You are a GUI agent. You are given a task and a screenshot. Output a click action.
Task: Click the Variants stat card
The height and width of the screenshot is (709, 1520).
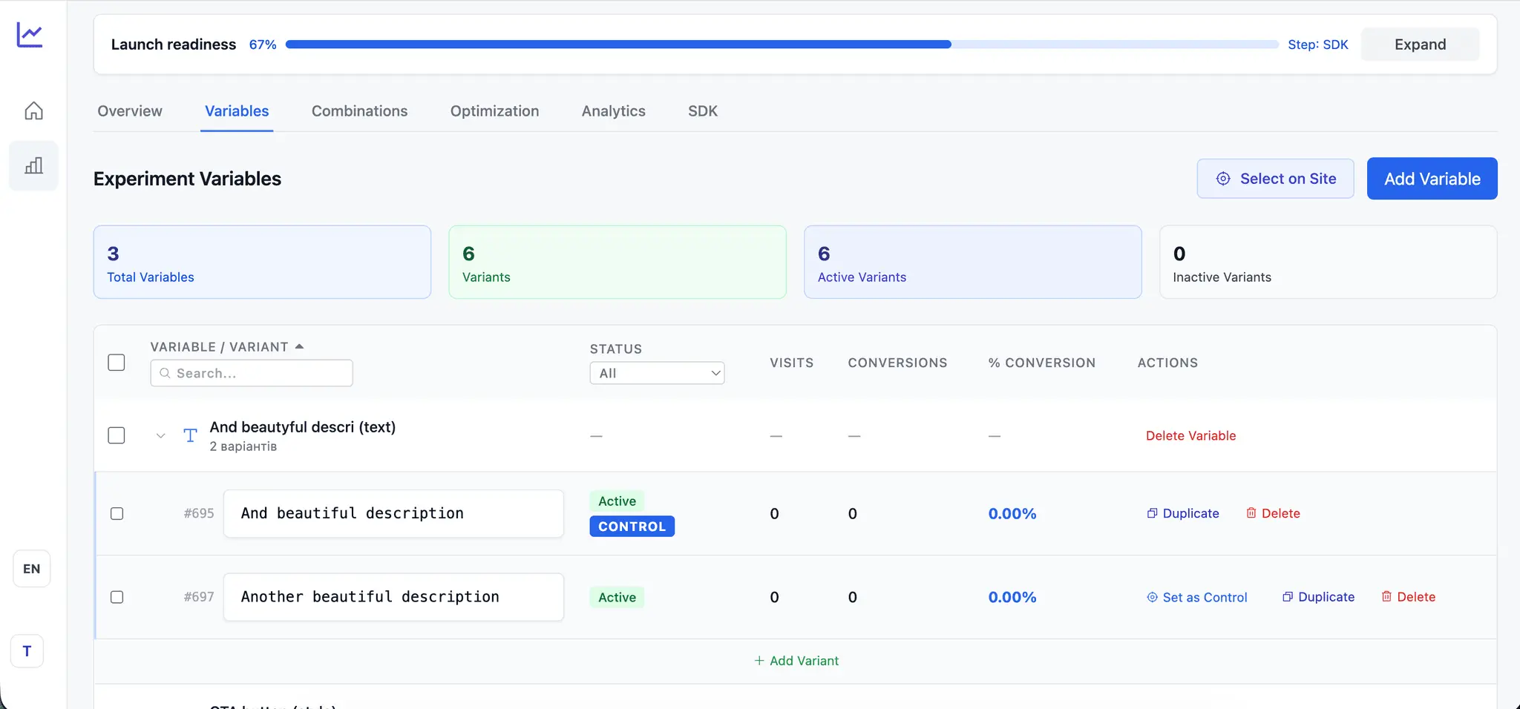617,262
